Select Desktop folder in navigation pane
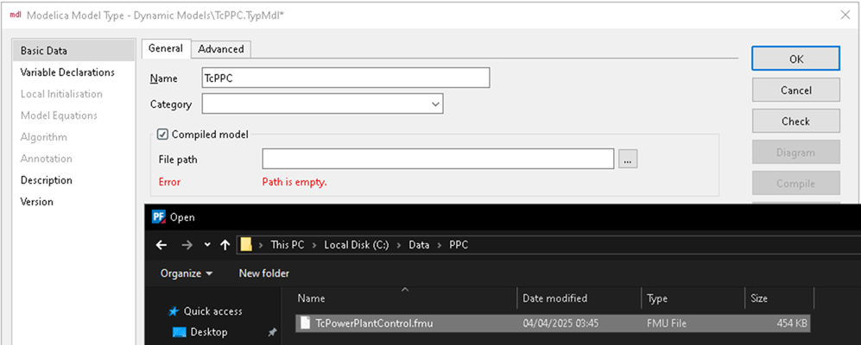The image size is (861, 345). pyautogui.click(x=209, y=332)
